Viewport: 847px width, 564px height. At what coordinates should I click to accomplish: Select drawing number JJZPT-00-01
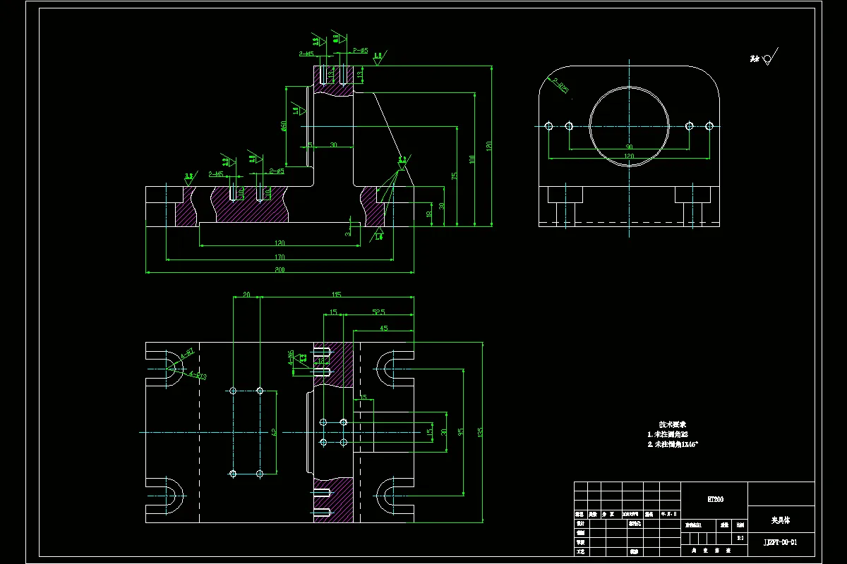click(781, 542)
